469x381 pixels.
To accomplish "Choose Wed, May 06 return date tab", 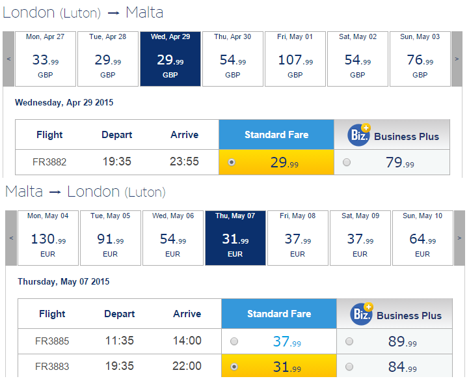I will 173,238.
